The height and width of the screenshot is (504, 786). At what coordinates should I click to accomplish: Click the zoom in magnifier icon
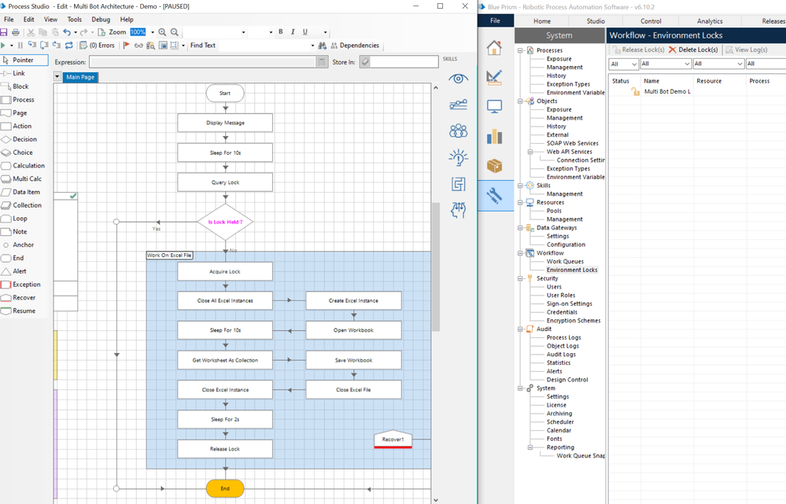(x=162, y=32)
